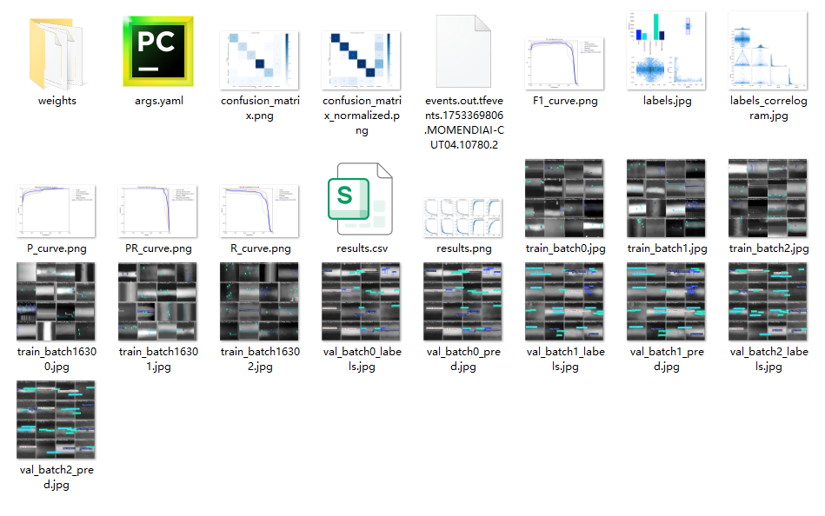Image resolution: width=825 pixels, height=516 pixels.
Task: Select the confusion_matrix.png thumbnail
Action: pyautogui.click(x=259, y=60)
